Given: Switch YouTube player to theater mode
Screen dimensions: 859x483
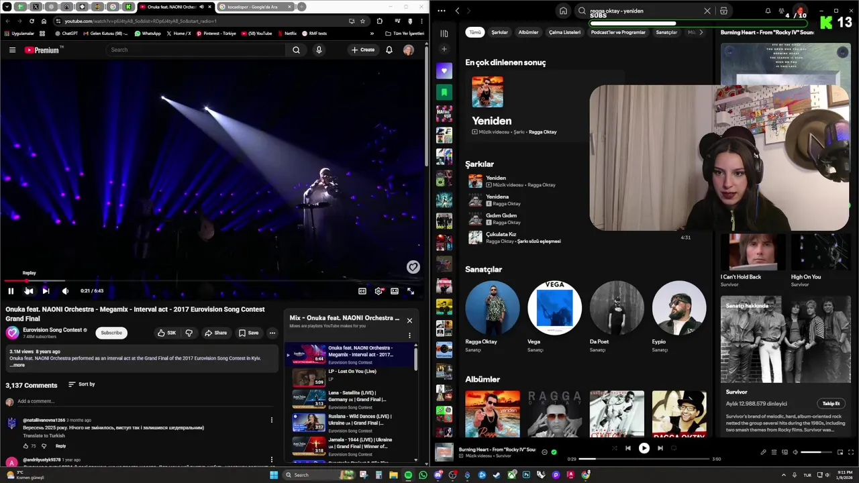Looking at the screenshot, I should (395, 291).
